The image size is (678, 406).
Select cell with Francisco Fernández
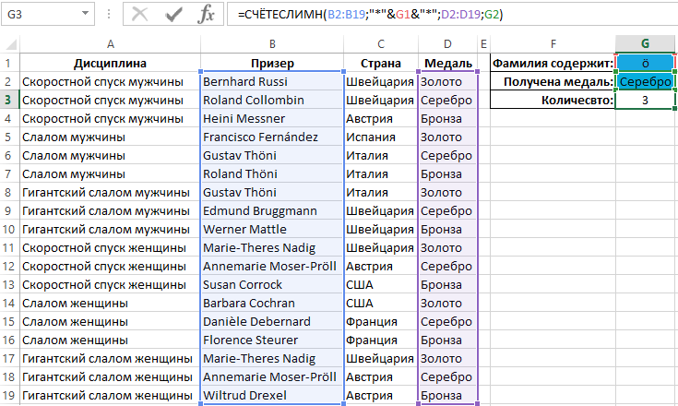coord(272,137)
